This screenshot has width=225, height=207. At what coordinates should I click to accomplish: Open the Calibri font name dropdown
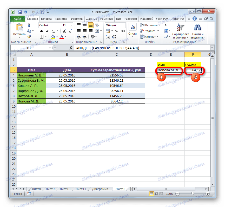point(60,25)
